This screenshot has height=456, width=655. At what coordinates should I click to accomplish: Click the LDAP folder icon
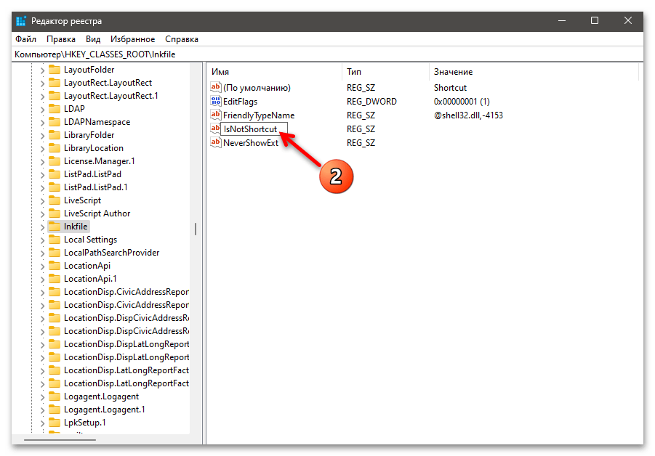click(55, 109)
